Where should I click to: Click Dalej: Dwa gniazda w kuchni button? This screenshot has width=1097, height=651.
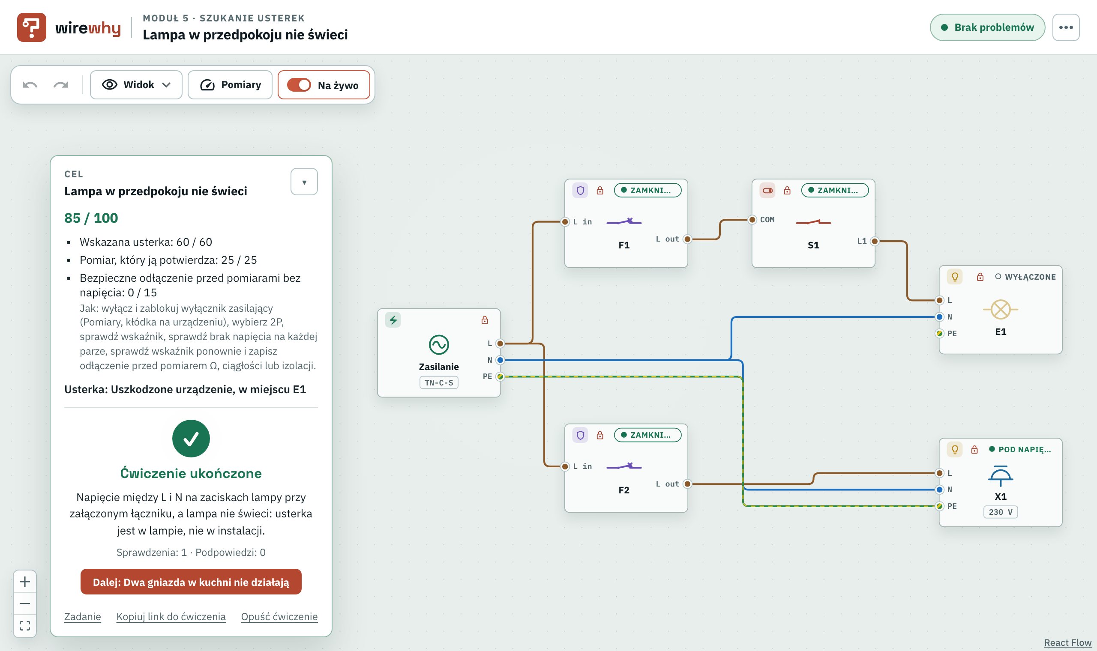coord(191,582)
